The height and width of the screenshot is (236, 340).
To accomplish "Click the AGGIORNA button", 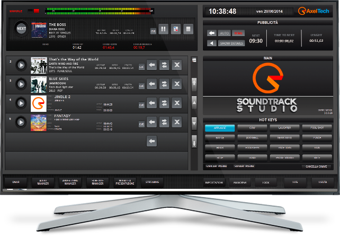I will [240, 182].
